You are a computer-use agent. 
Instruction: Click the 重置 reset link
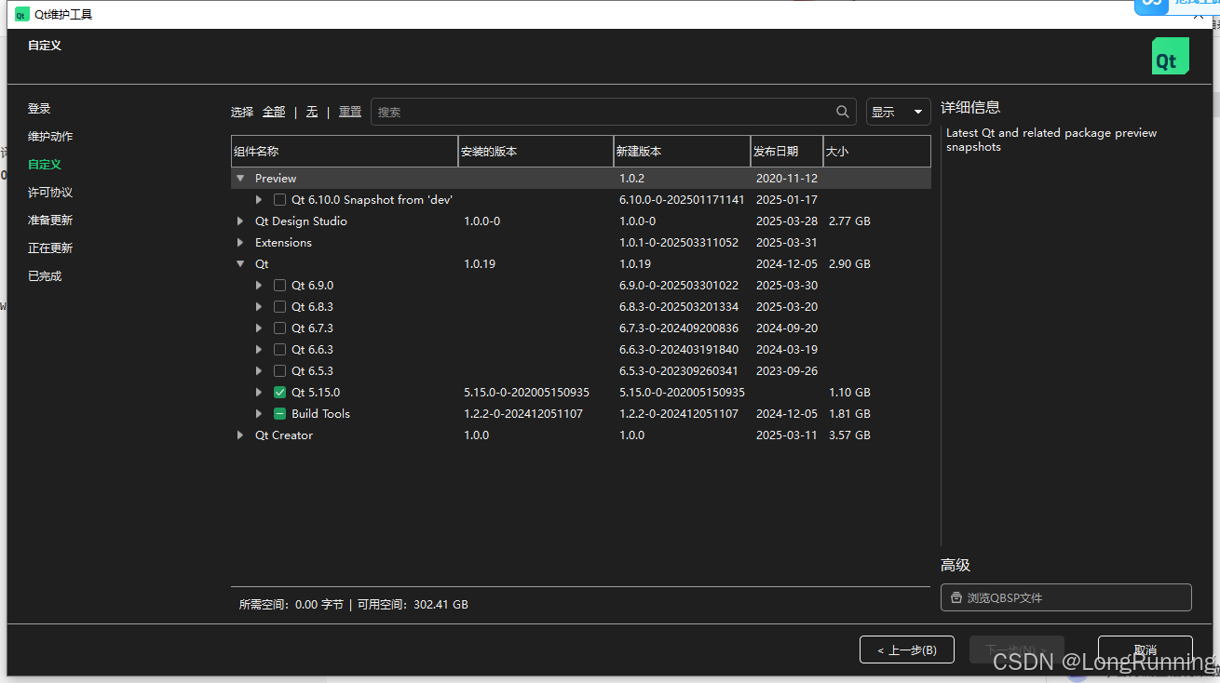[350, 112]
